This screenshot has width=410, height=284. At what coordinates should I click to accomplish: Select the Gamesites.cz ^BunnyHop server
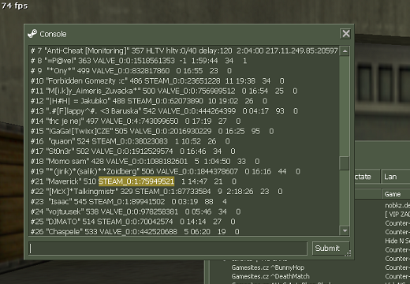coord(268,267)
